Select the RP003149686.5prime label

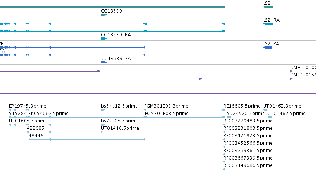point(248,165)
